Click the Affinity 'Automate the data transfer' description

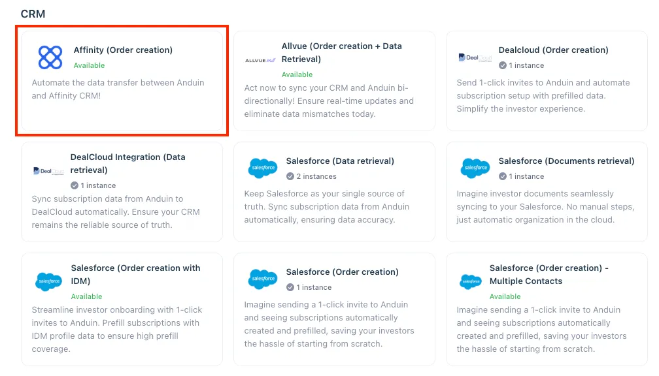click(118, 89)
